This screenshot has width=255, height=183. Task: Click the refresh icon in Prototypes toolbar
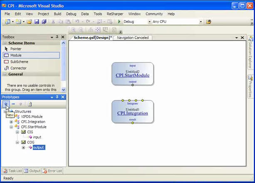30,104
